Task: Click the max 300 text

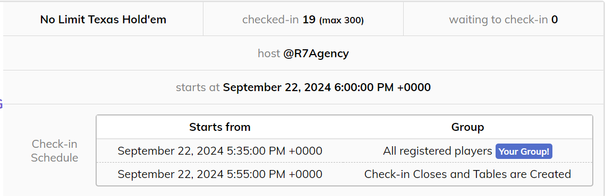Action: point(341,21)
